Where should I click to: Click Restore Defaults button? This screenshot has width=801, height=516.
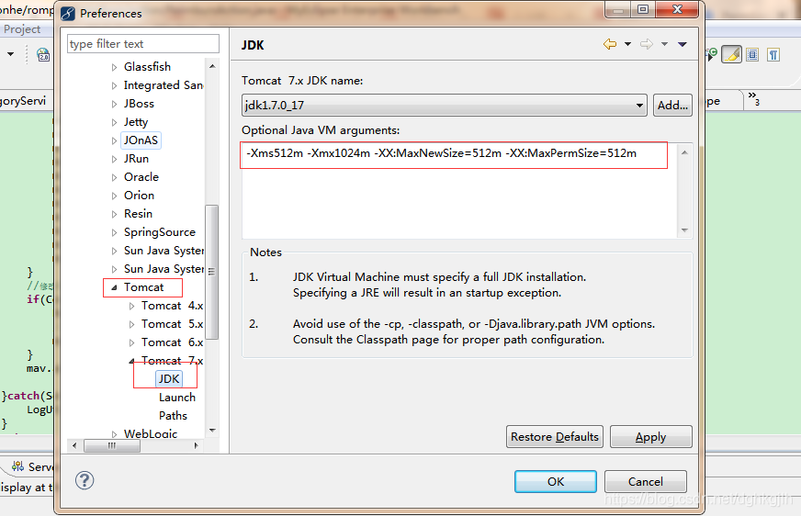coord(555,437)
